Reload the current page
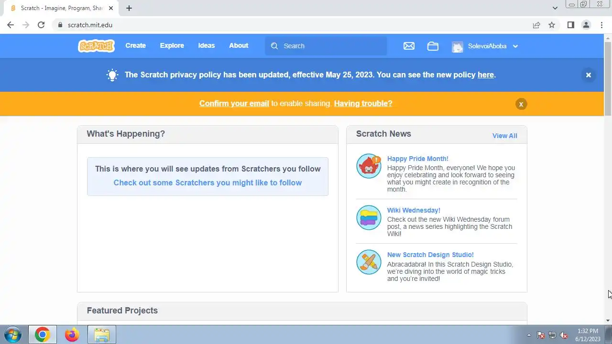This screenshot has width=612, height=344. pyautogui.click(x=41, y=25)
